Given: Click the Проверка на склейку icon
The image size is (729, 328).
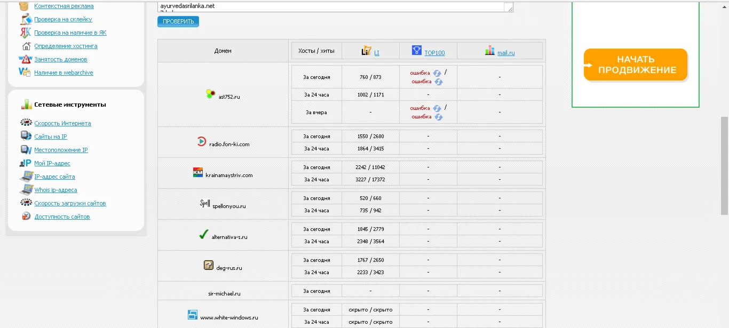Looking at the screenshot, I should (26, 19).
